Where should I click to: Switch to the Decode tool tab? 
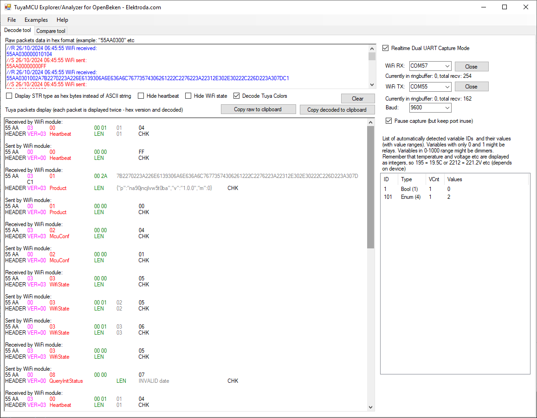pos(18,30)
